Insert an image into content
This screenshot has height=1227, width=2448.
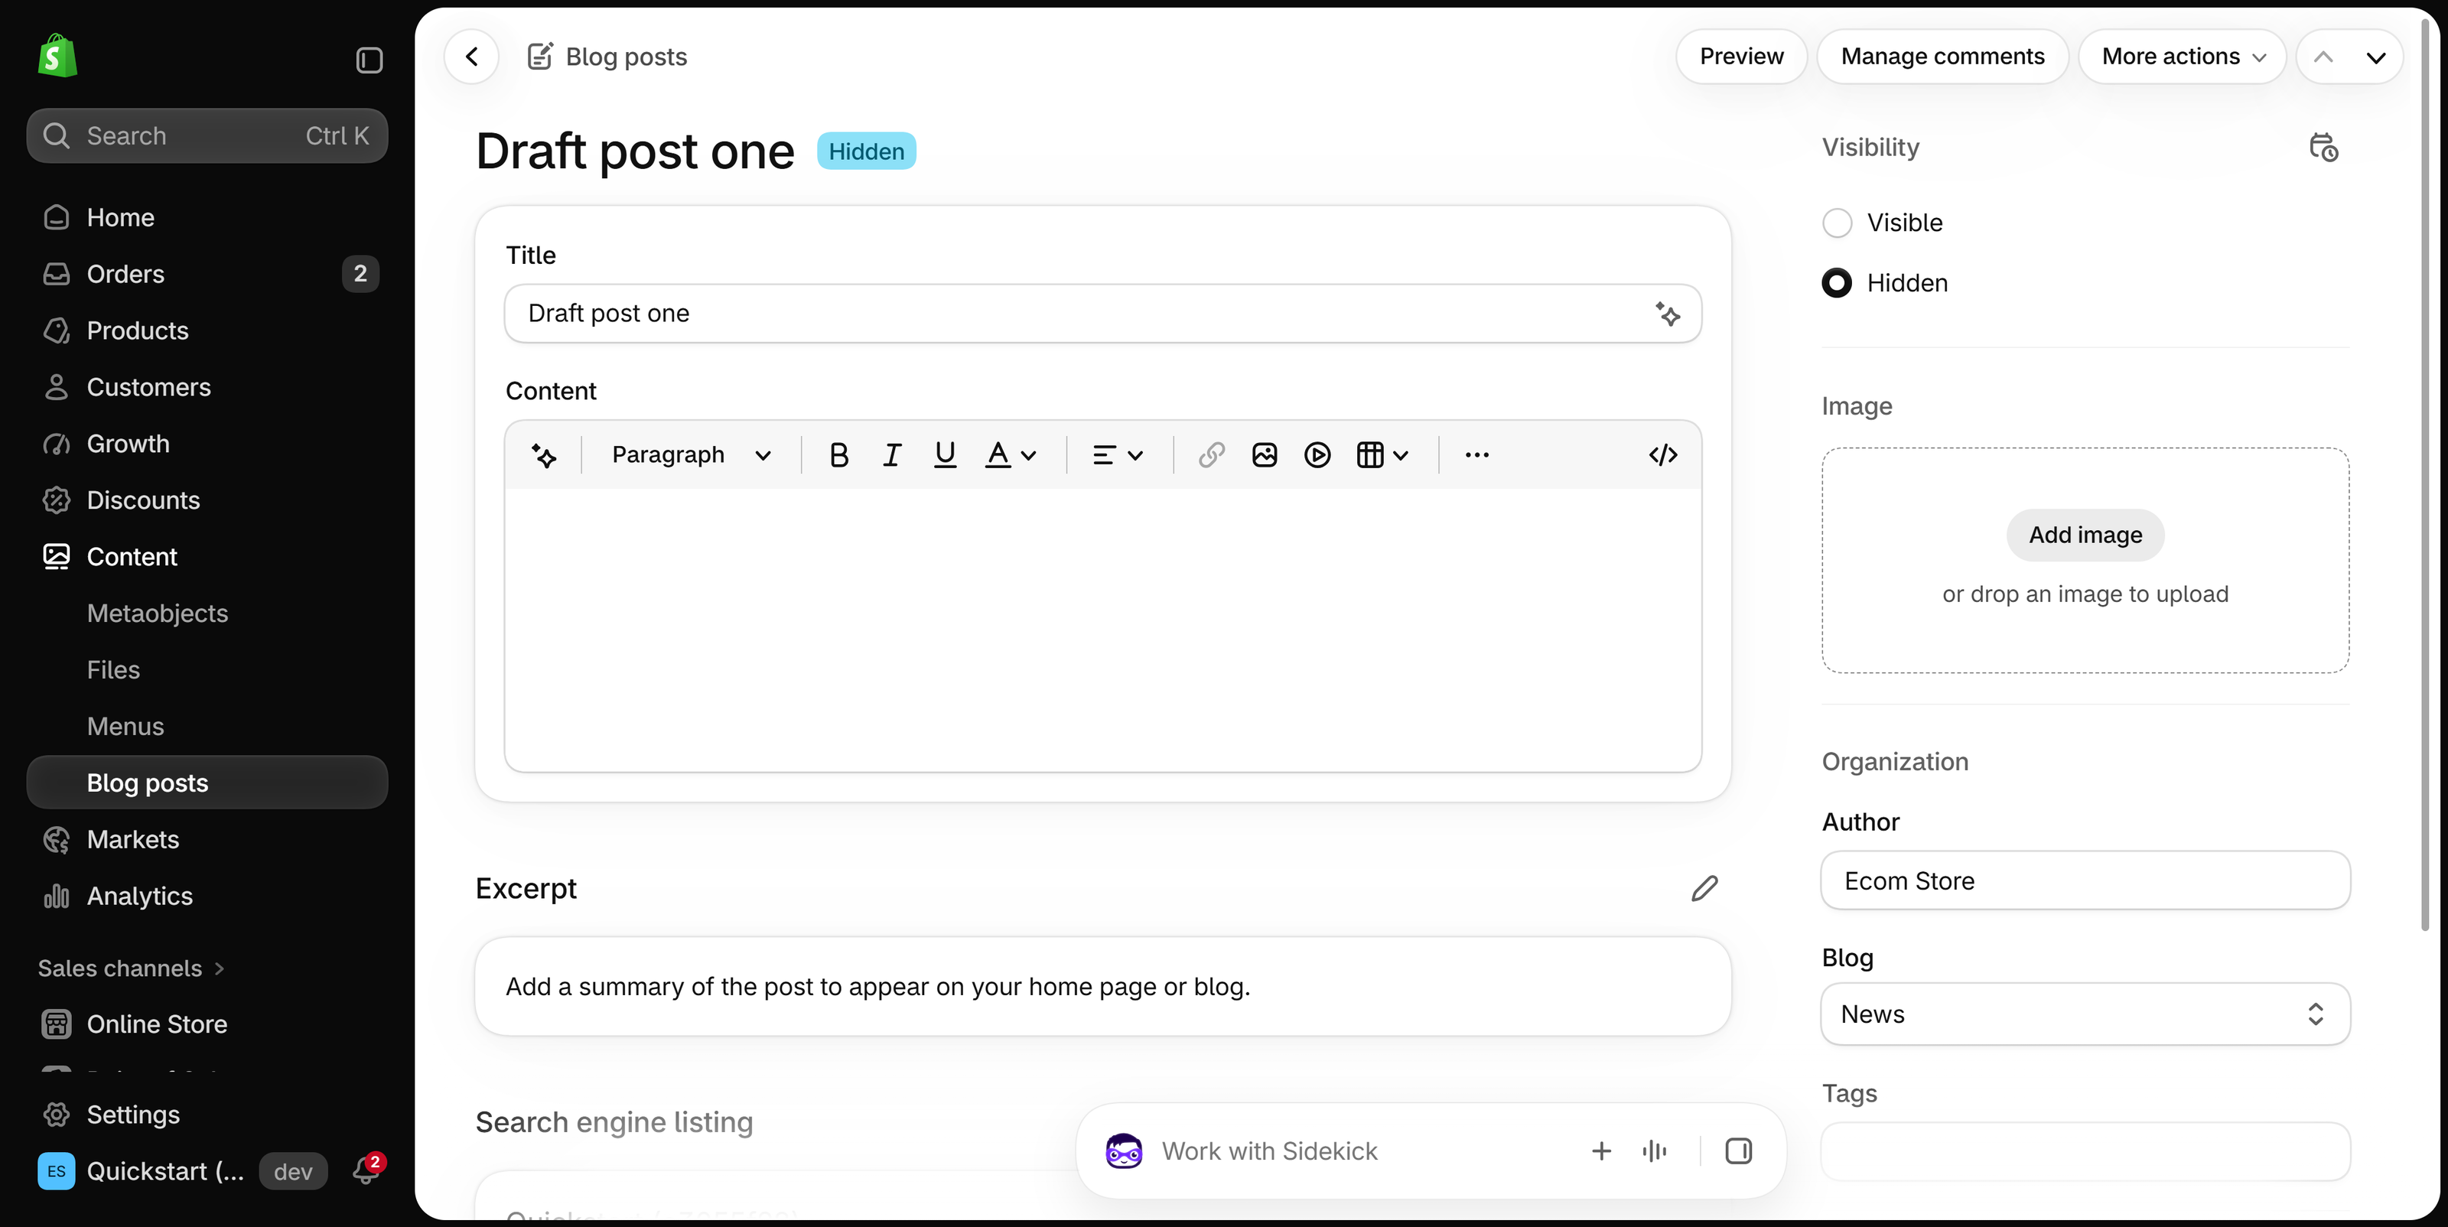click(x=1264, y=455)
